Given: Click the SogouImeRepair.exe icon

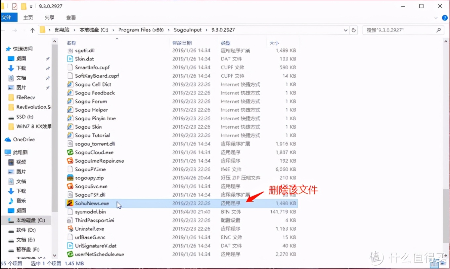Looking at the screenshot, I should pos(70,161).
